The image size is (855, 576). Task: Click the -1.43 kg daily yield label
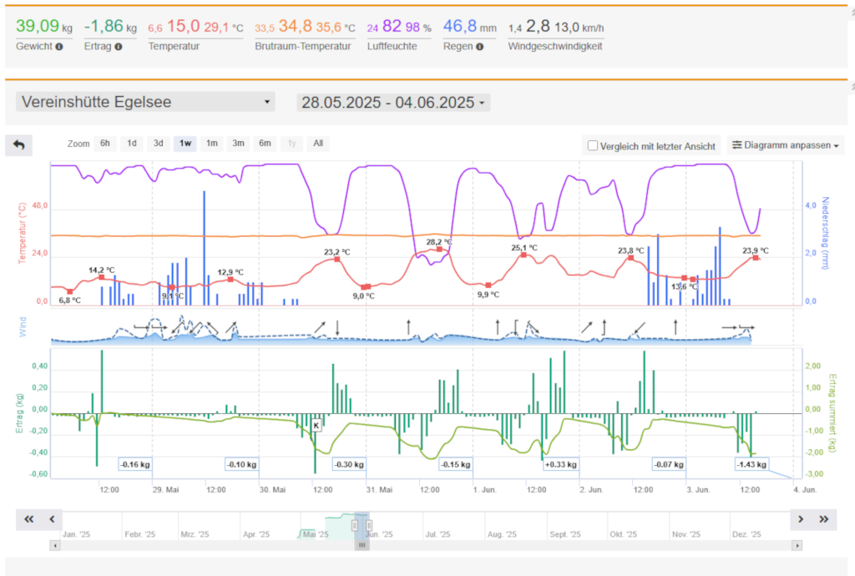pyautogui.click(x=751, y=464)
